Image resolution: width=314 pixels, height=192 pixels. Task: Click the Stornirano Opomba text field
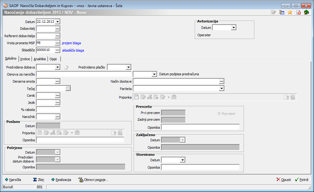coord(200,167)
